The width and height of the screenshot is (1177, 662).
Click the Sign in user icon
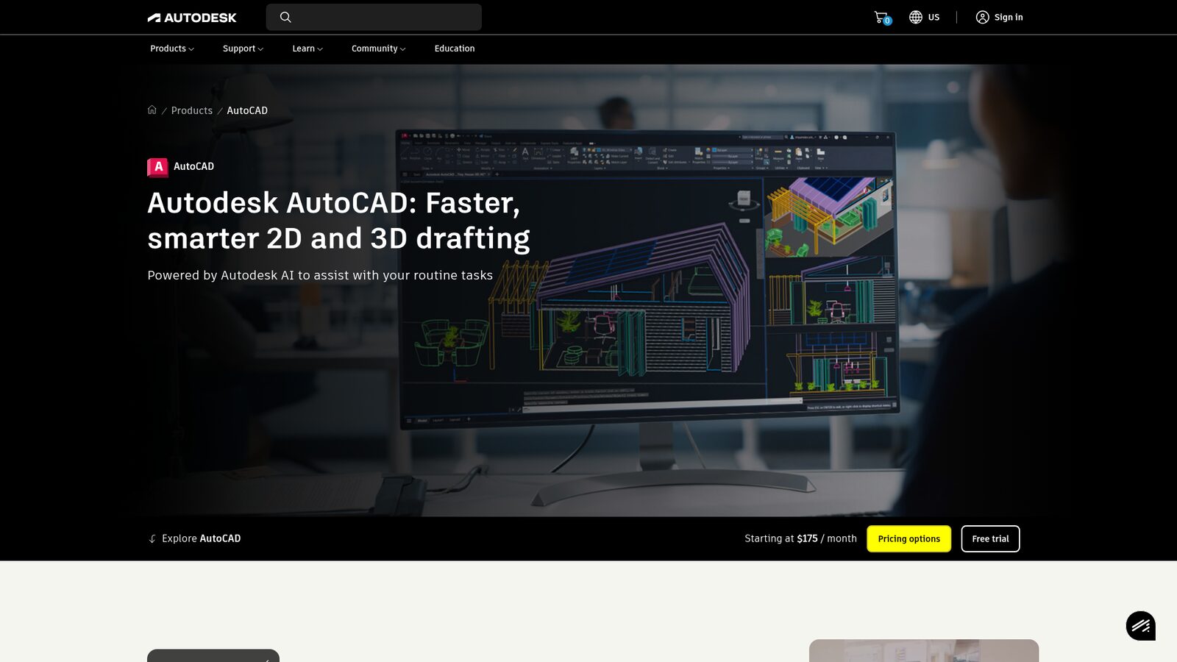point(982,17)
